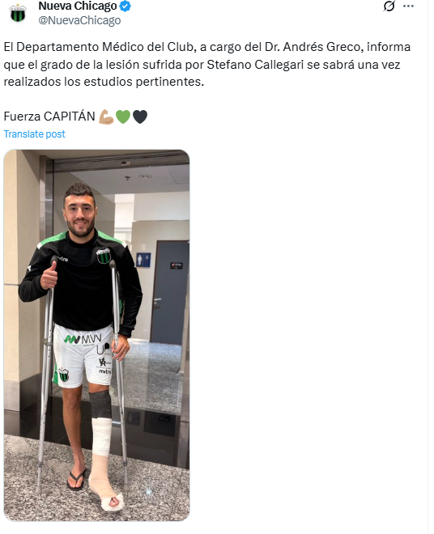Click the thumbs-up hand in the photo
Image resolution: width=434 pixels, height=534 pixels.
(49, 276)
